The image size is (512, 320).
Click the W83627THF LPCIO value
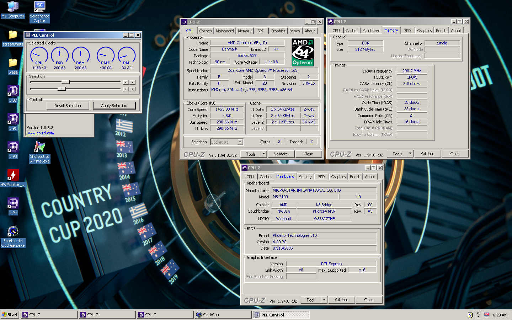pyautogui.click(x=324, y=219)
